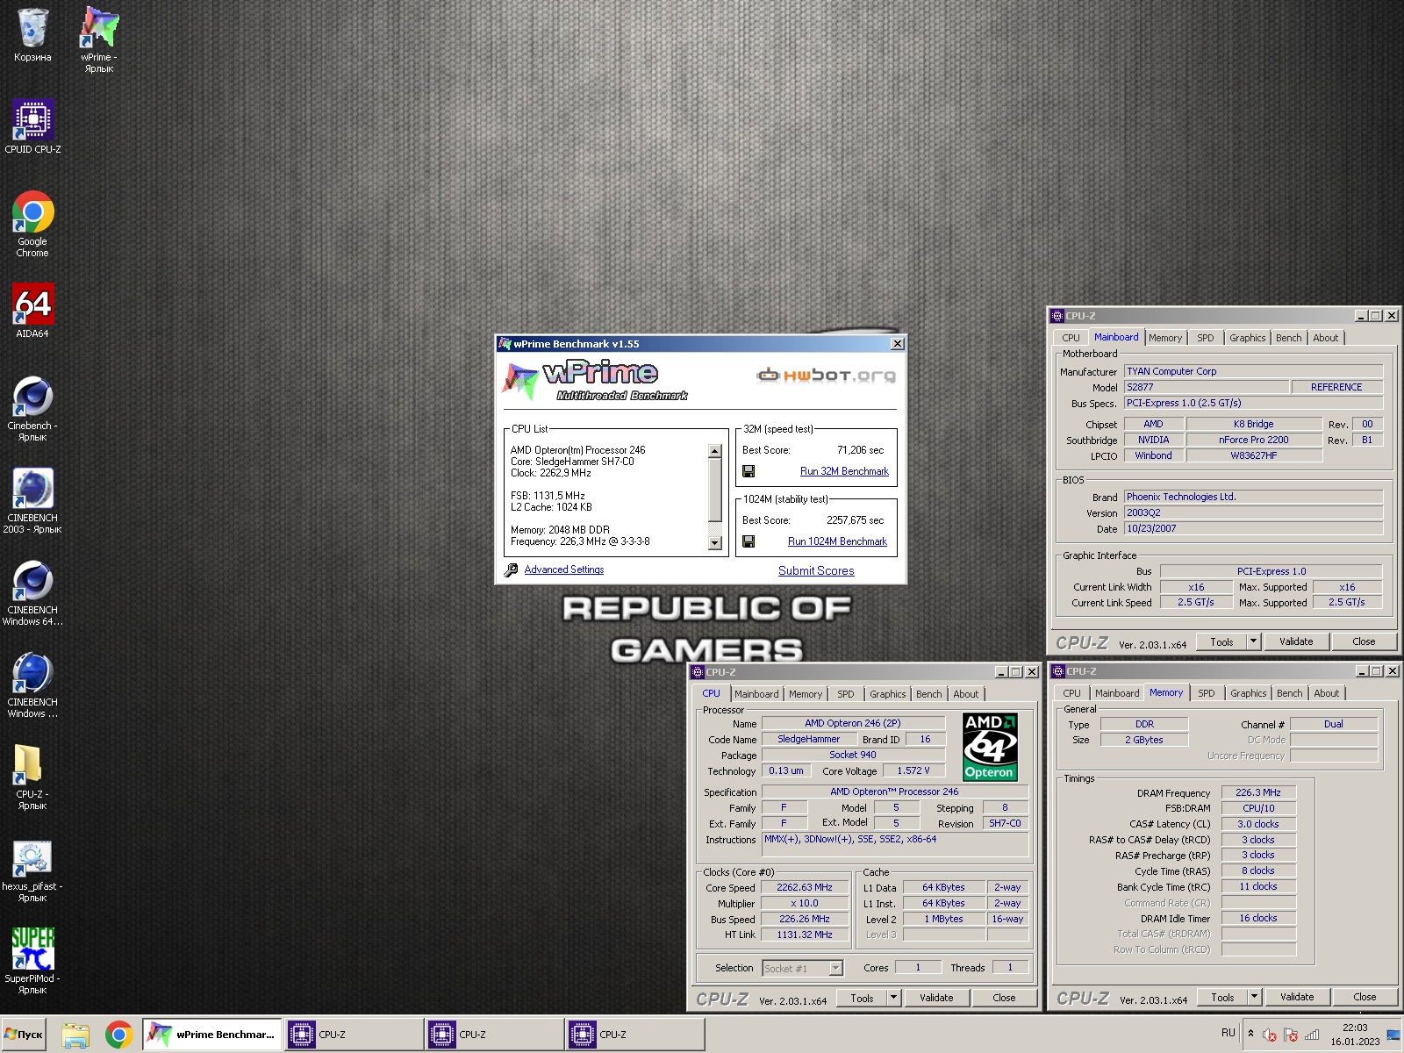Screen dimensions: 1404x1053
Task: Expand the Socket #1 selection dropdown
Action: (835, 968)
